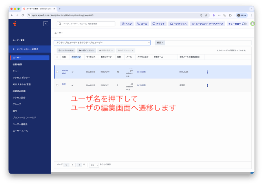Focus the page, user, group search field
Screen dimensions: 263x185
point(86,24)
